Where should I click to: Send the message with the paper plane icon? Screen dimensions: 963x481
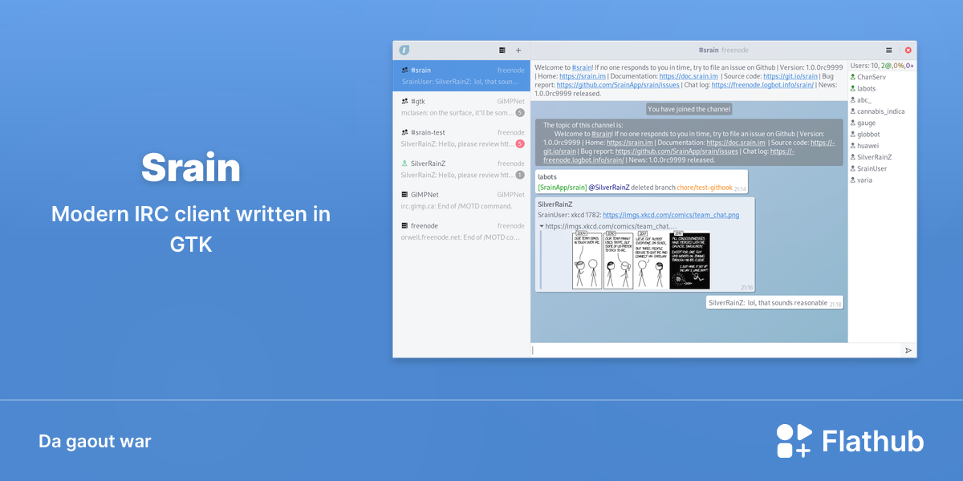(x=908, y=350)
